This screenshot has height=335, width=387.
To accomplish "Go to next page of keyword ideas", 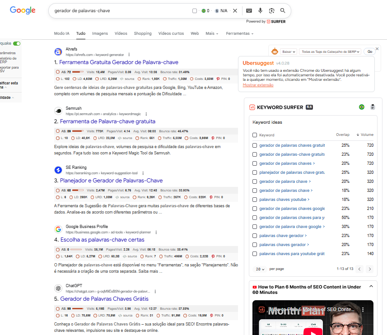I will point(370,269).
